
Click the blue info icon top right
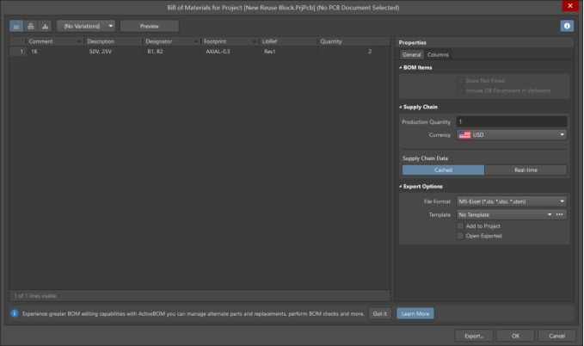coord(567,26)
